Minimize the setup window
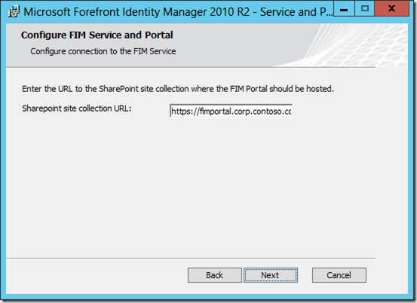 [x=344, y=9]
